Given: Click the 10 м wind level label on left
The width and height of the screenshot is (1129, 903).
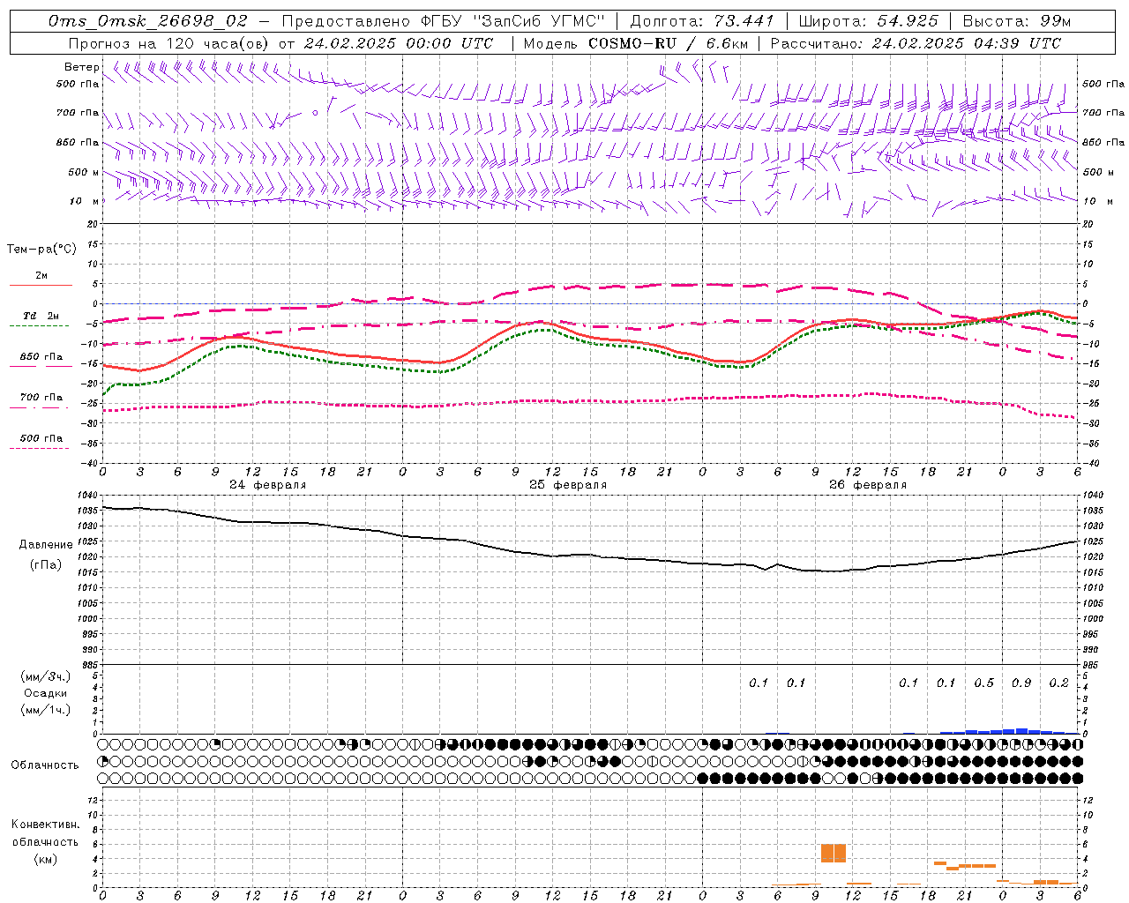Looking at the screenshot, I should tap(86, 201).
